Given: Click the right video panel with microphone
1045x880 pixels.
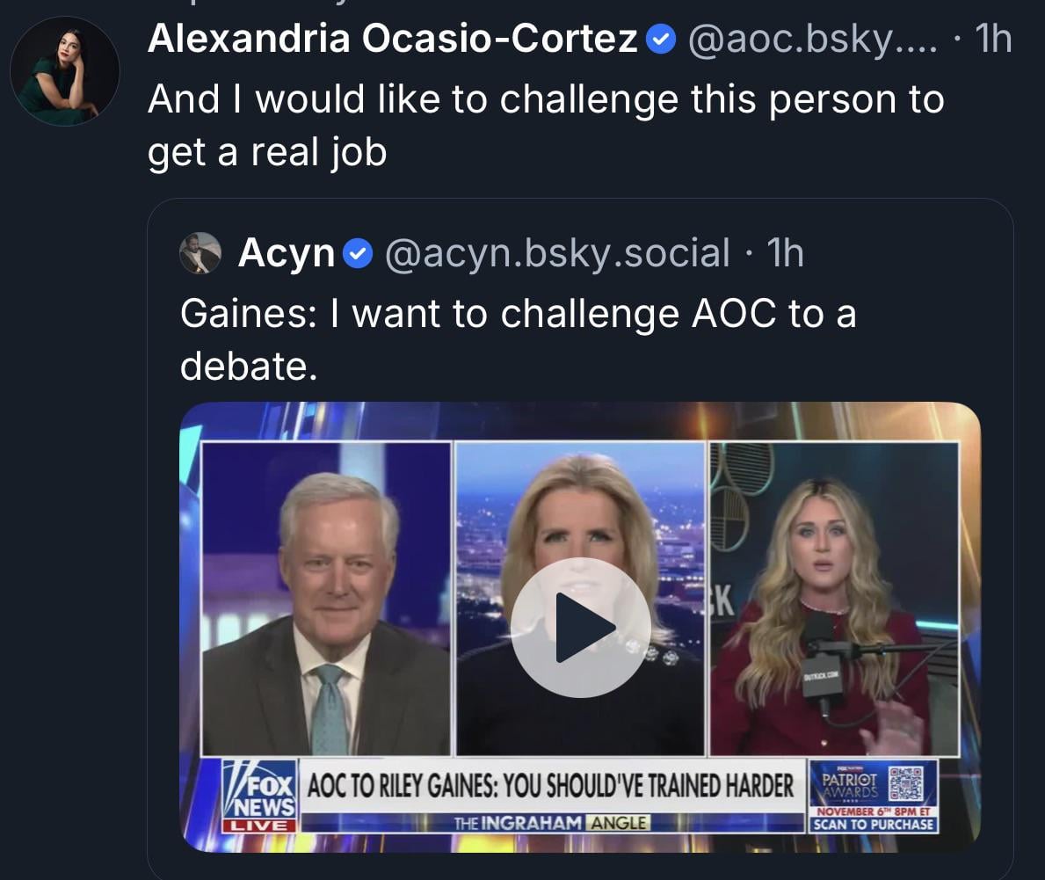Looking at the screenshot, I should [x=834, y=598].
